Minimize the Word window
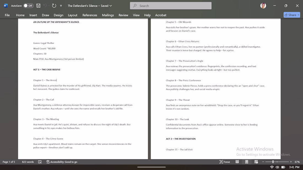 point(274,5)
